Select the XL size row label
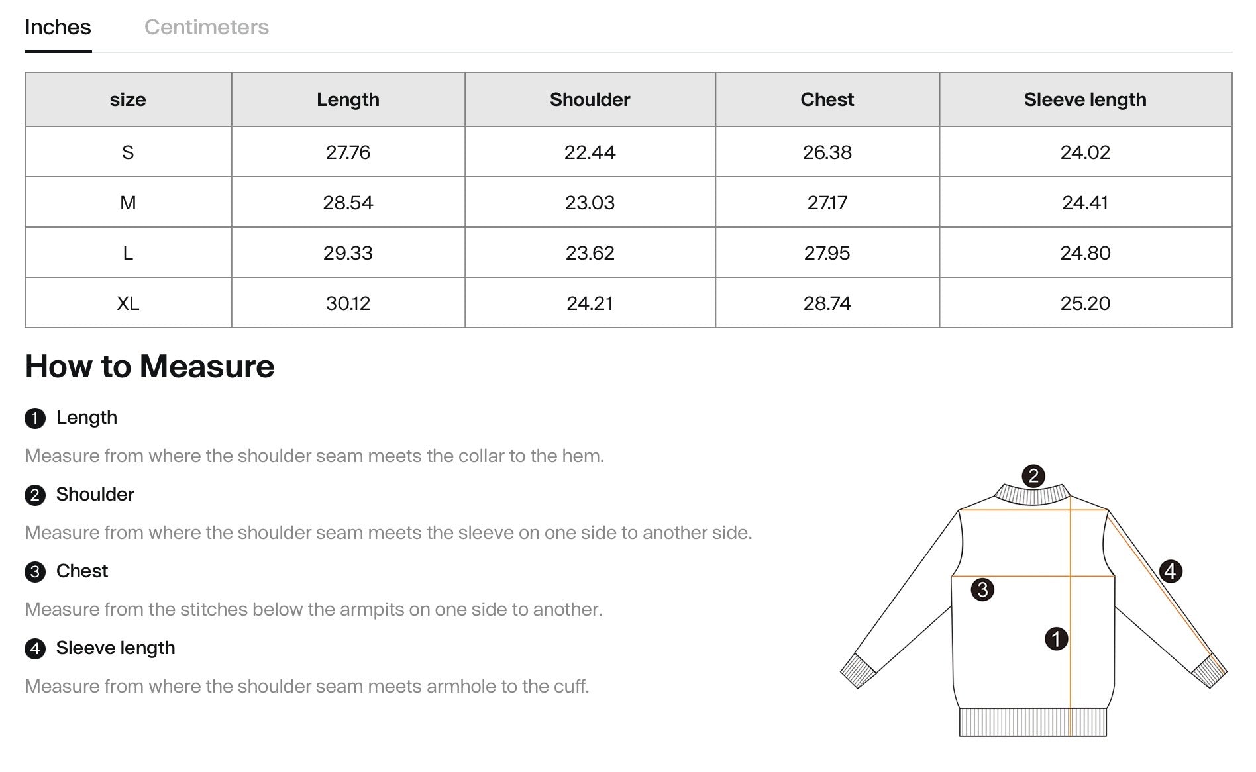 (128, 303)
